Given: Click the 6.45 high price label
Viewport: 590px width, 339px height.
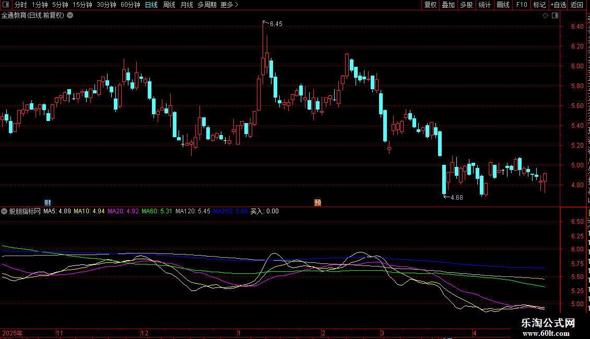Looking at the screenshot, I should tap(276, 24).
